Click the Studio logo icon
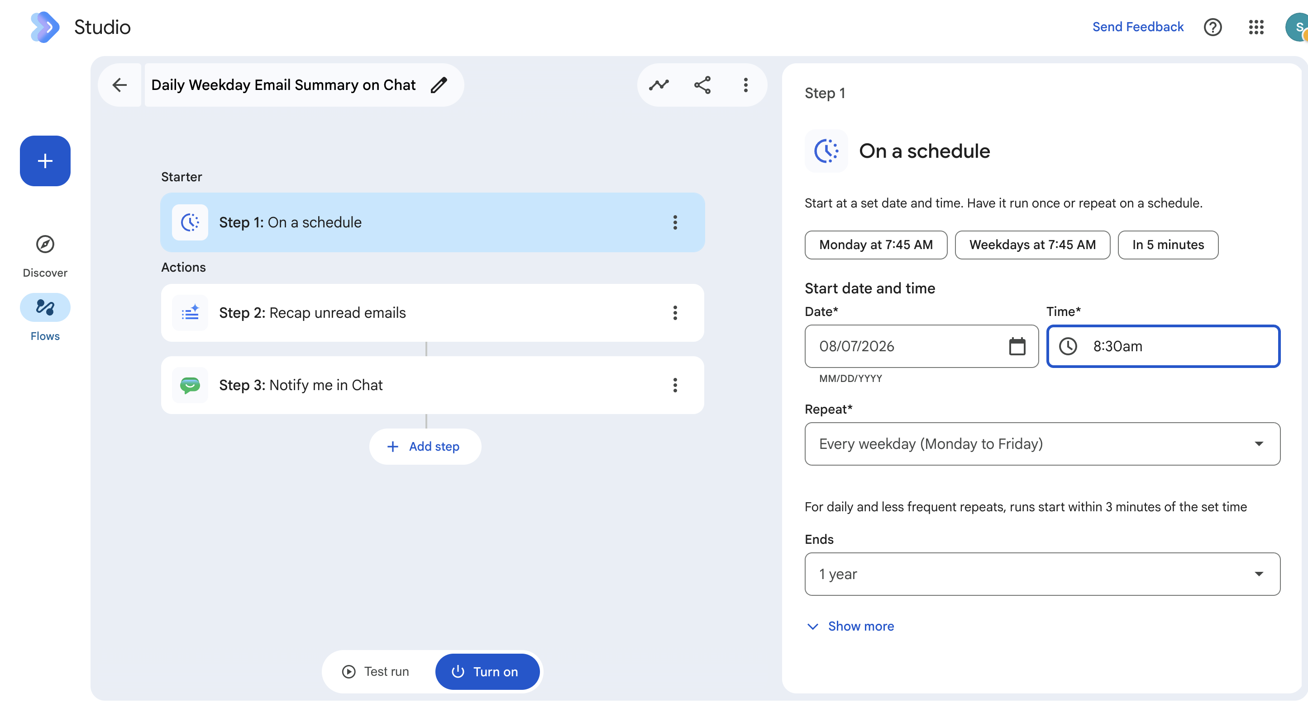 45,27
